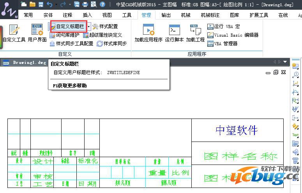Switch to the 工具 ribbon tab
This screenshot has height=193, width=302.
(x=127, y=15)
